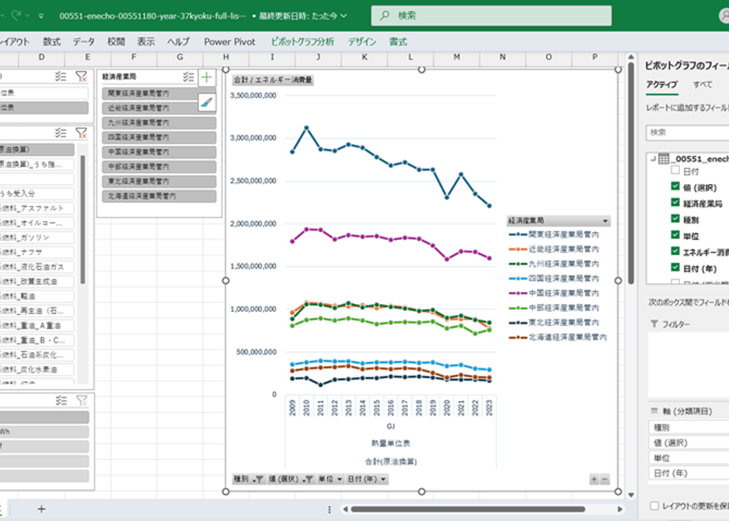This screenshot has height=521, width=729.
Task: Uncheck the 日付 (年) field checkbox
Action: pos(675,267)
